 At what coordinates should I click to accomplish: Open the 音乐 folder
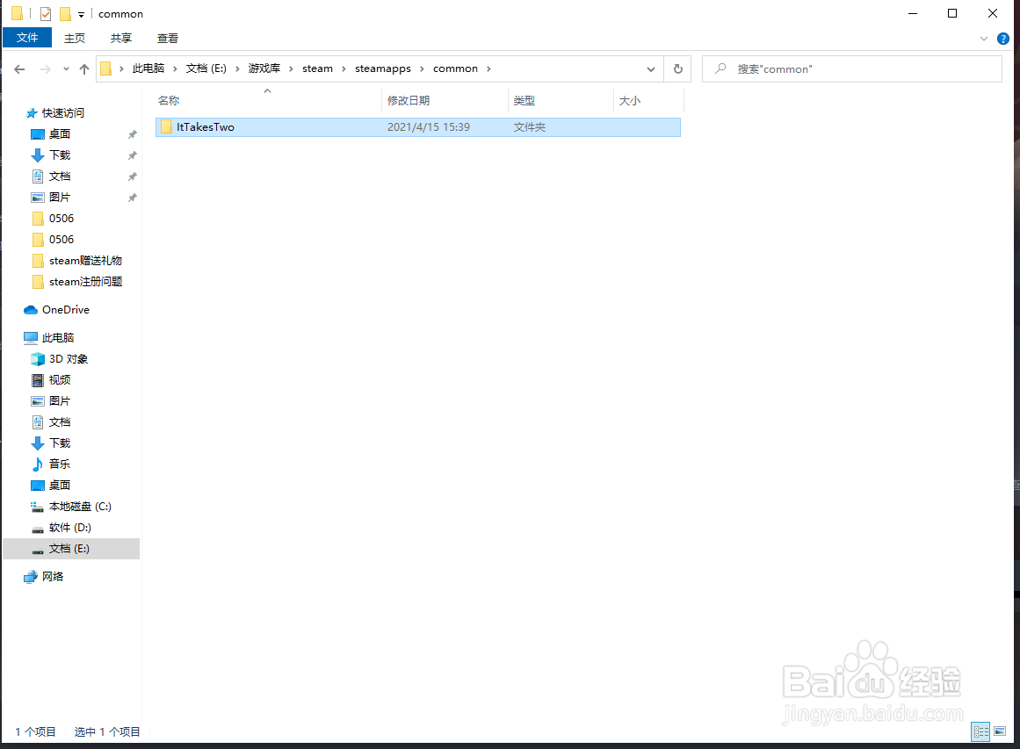pyautogui.click(x=59, y=465)
